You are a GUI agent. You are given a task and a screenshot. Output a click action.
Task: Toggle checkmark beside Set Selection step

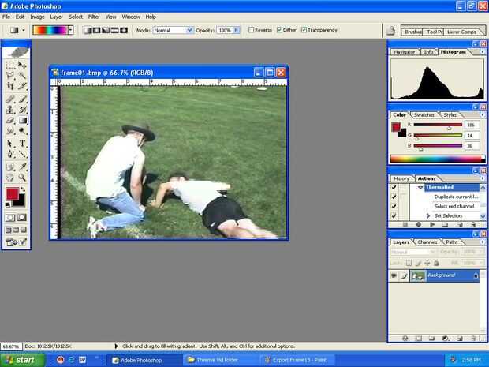pos(394,215)
